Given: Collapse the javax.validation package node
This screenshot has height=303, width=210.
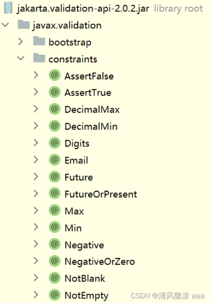Looking at the screenshot, I should pyautogui.click(x=5, y=25).
